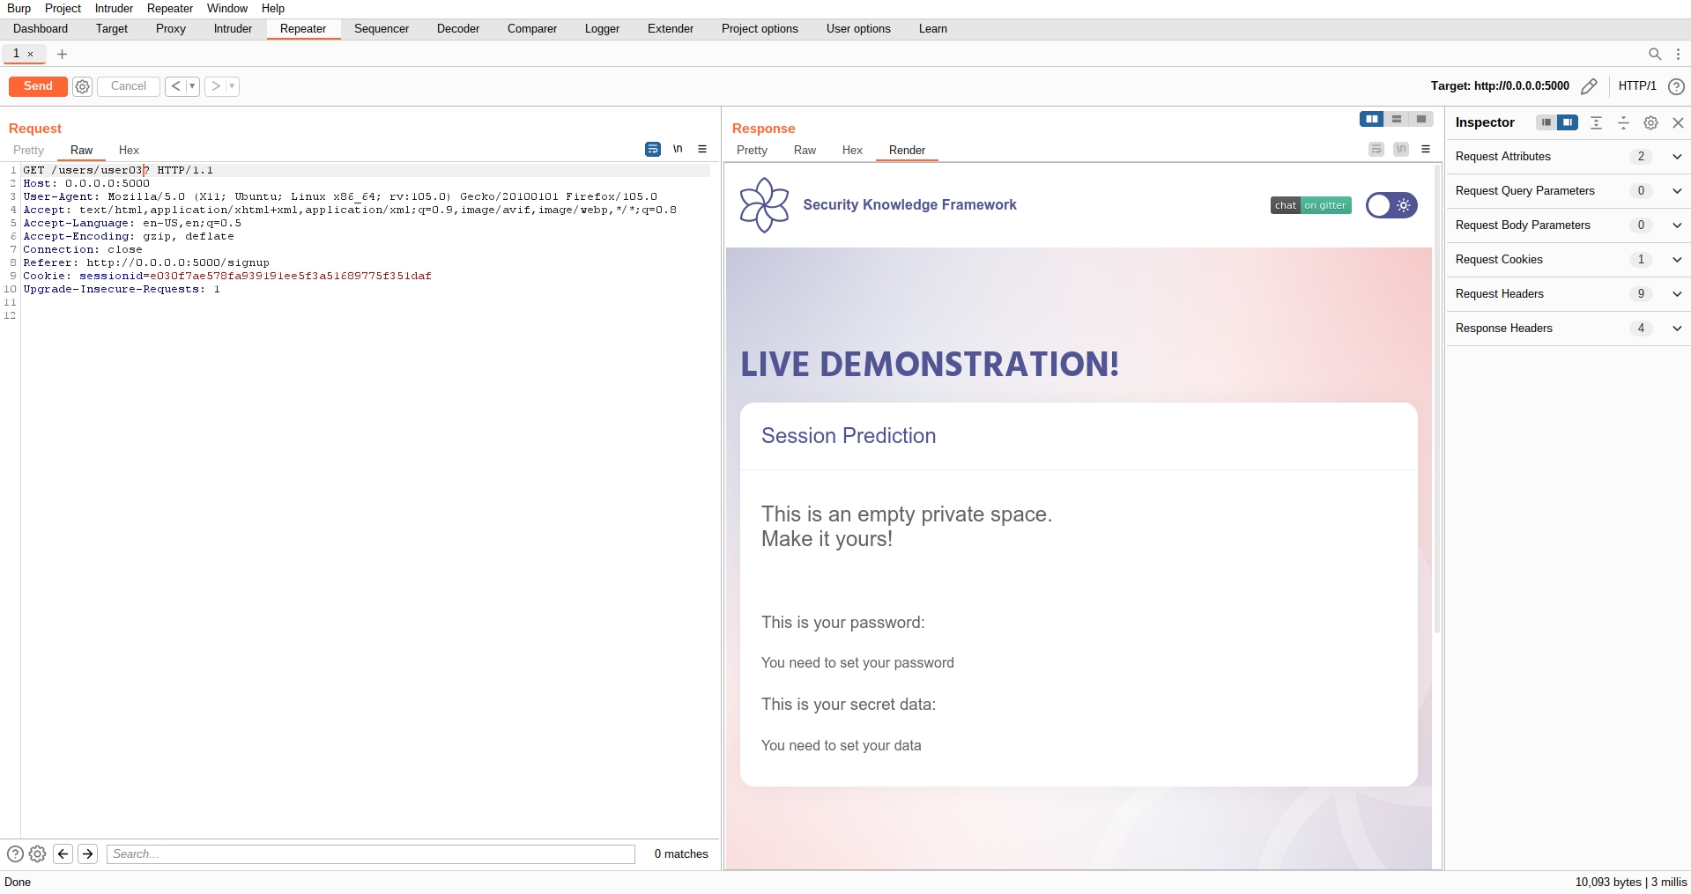The height and width of the screenshot is (894, 1691).
Task: Switch to the Proxy tab
Action: tap(171, 29)
